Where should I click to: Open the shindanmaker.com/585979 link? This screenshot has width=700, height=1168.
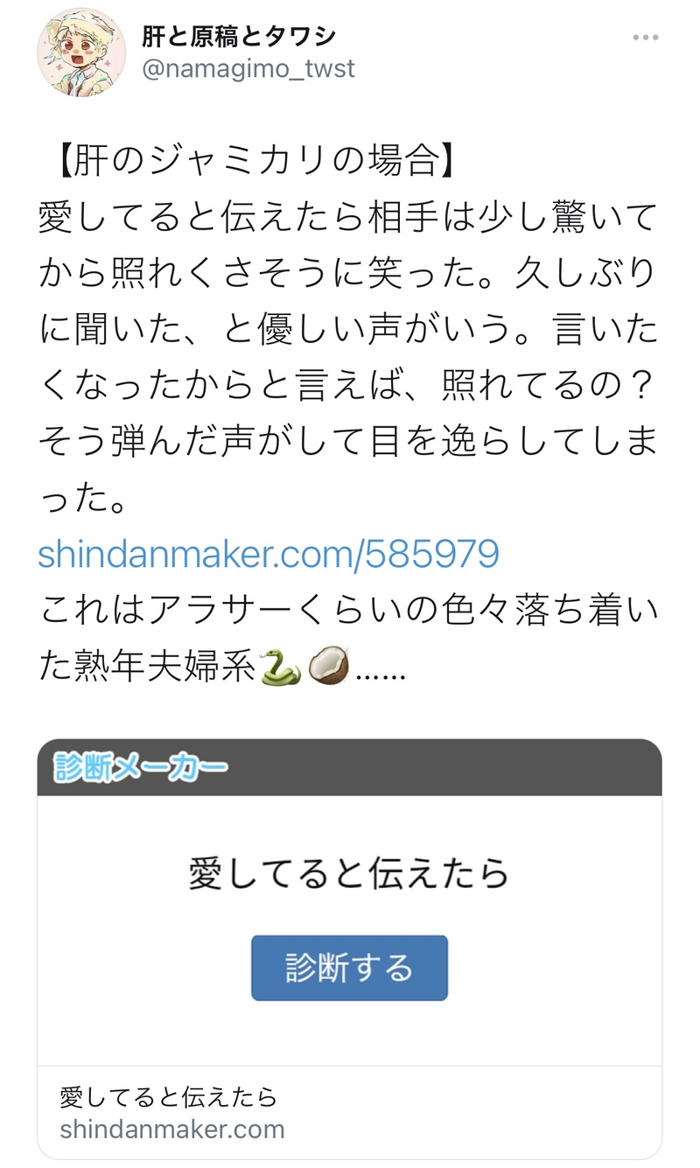tap(269, 554)
